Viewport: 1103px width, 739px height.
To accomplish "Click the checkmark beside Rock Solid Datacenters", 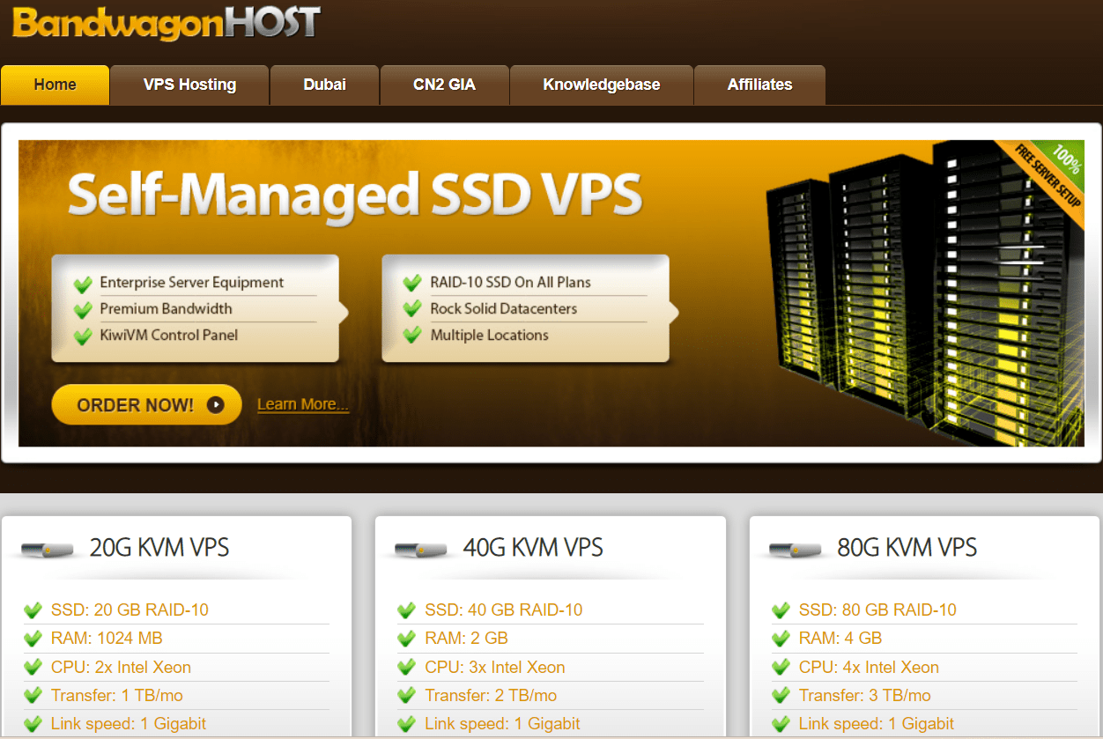I will [412, 309].
